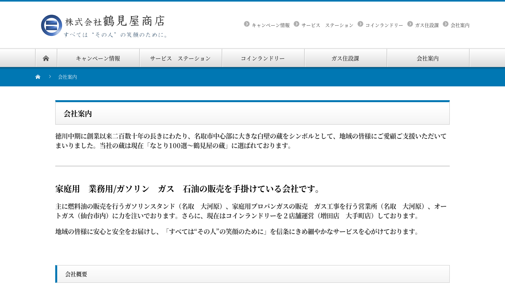Viewport: 505px width, 284px height.
Task: Click the 会社概要 section heading
Action: click(x=76, y=274)
